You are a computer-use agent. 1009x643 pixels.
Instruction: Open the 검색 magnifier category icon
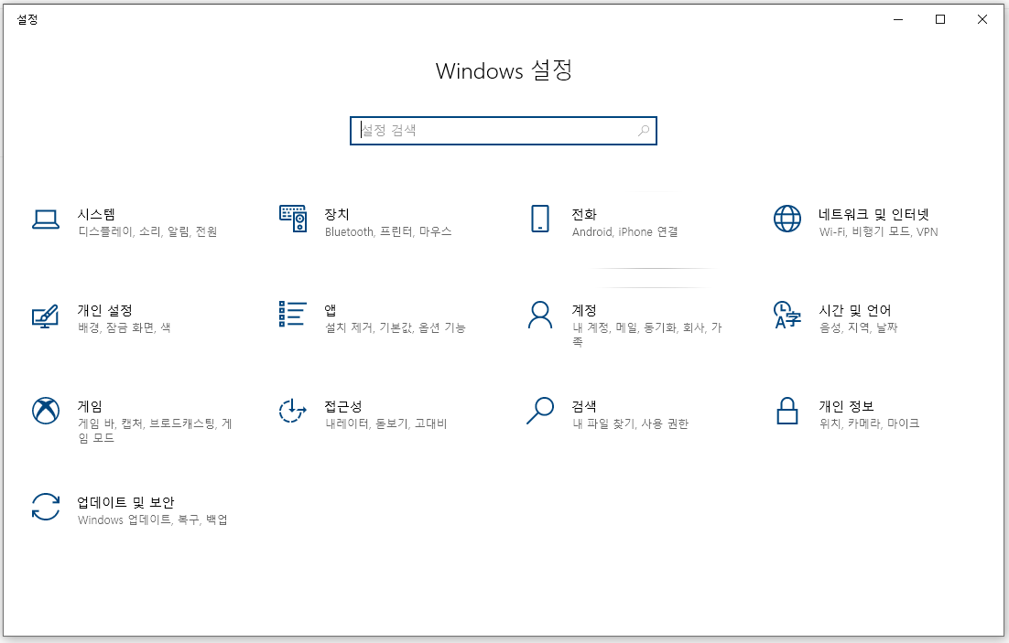pyautogui.click(x=540, y=411)
